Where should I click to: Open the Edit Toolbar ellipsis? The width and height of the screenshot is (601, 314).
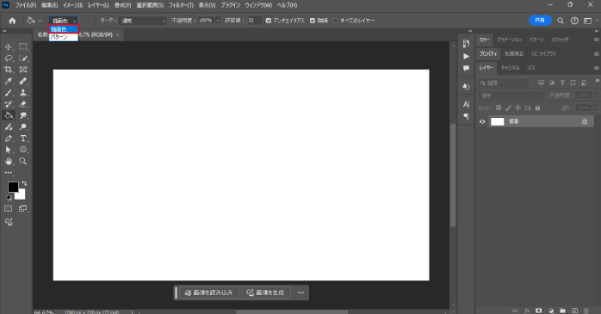8,173
